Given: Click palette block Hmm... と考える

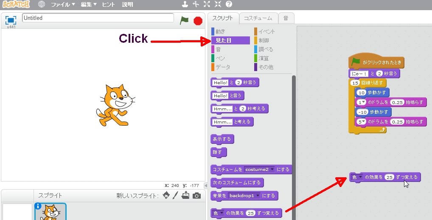Looking at the screenshot, I should (x=232, y=121).
